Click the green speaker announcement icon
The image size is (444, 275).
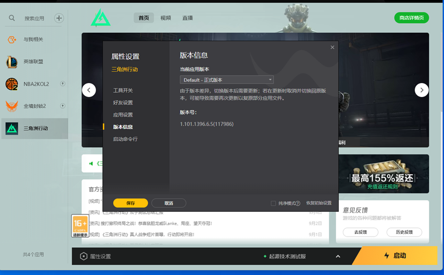(x=91, y=164)
